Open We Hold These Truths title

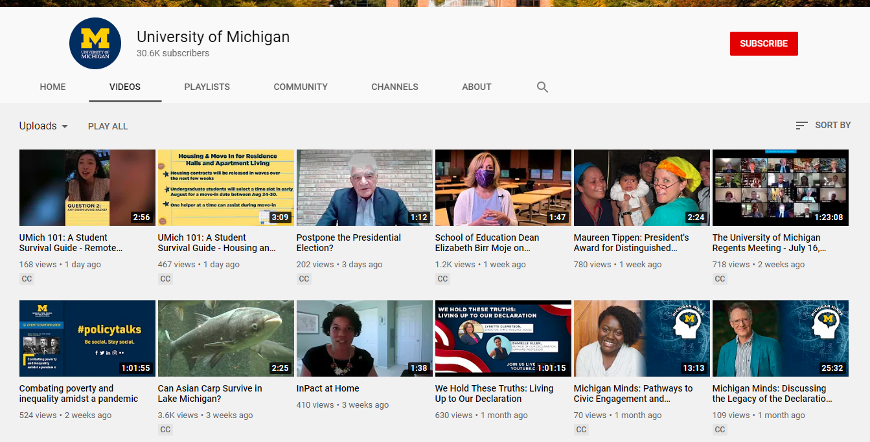click(494, 393)
